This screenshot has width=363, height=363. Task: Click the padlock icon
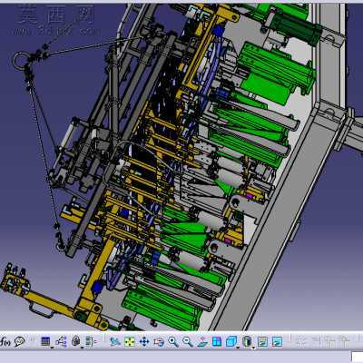click(75, 341)
